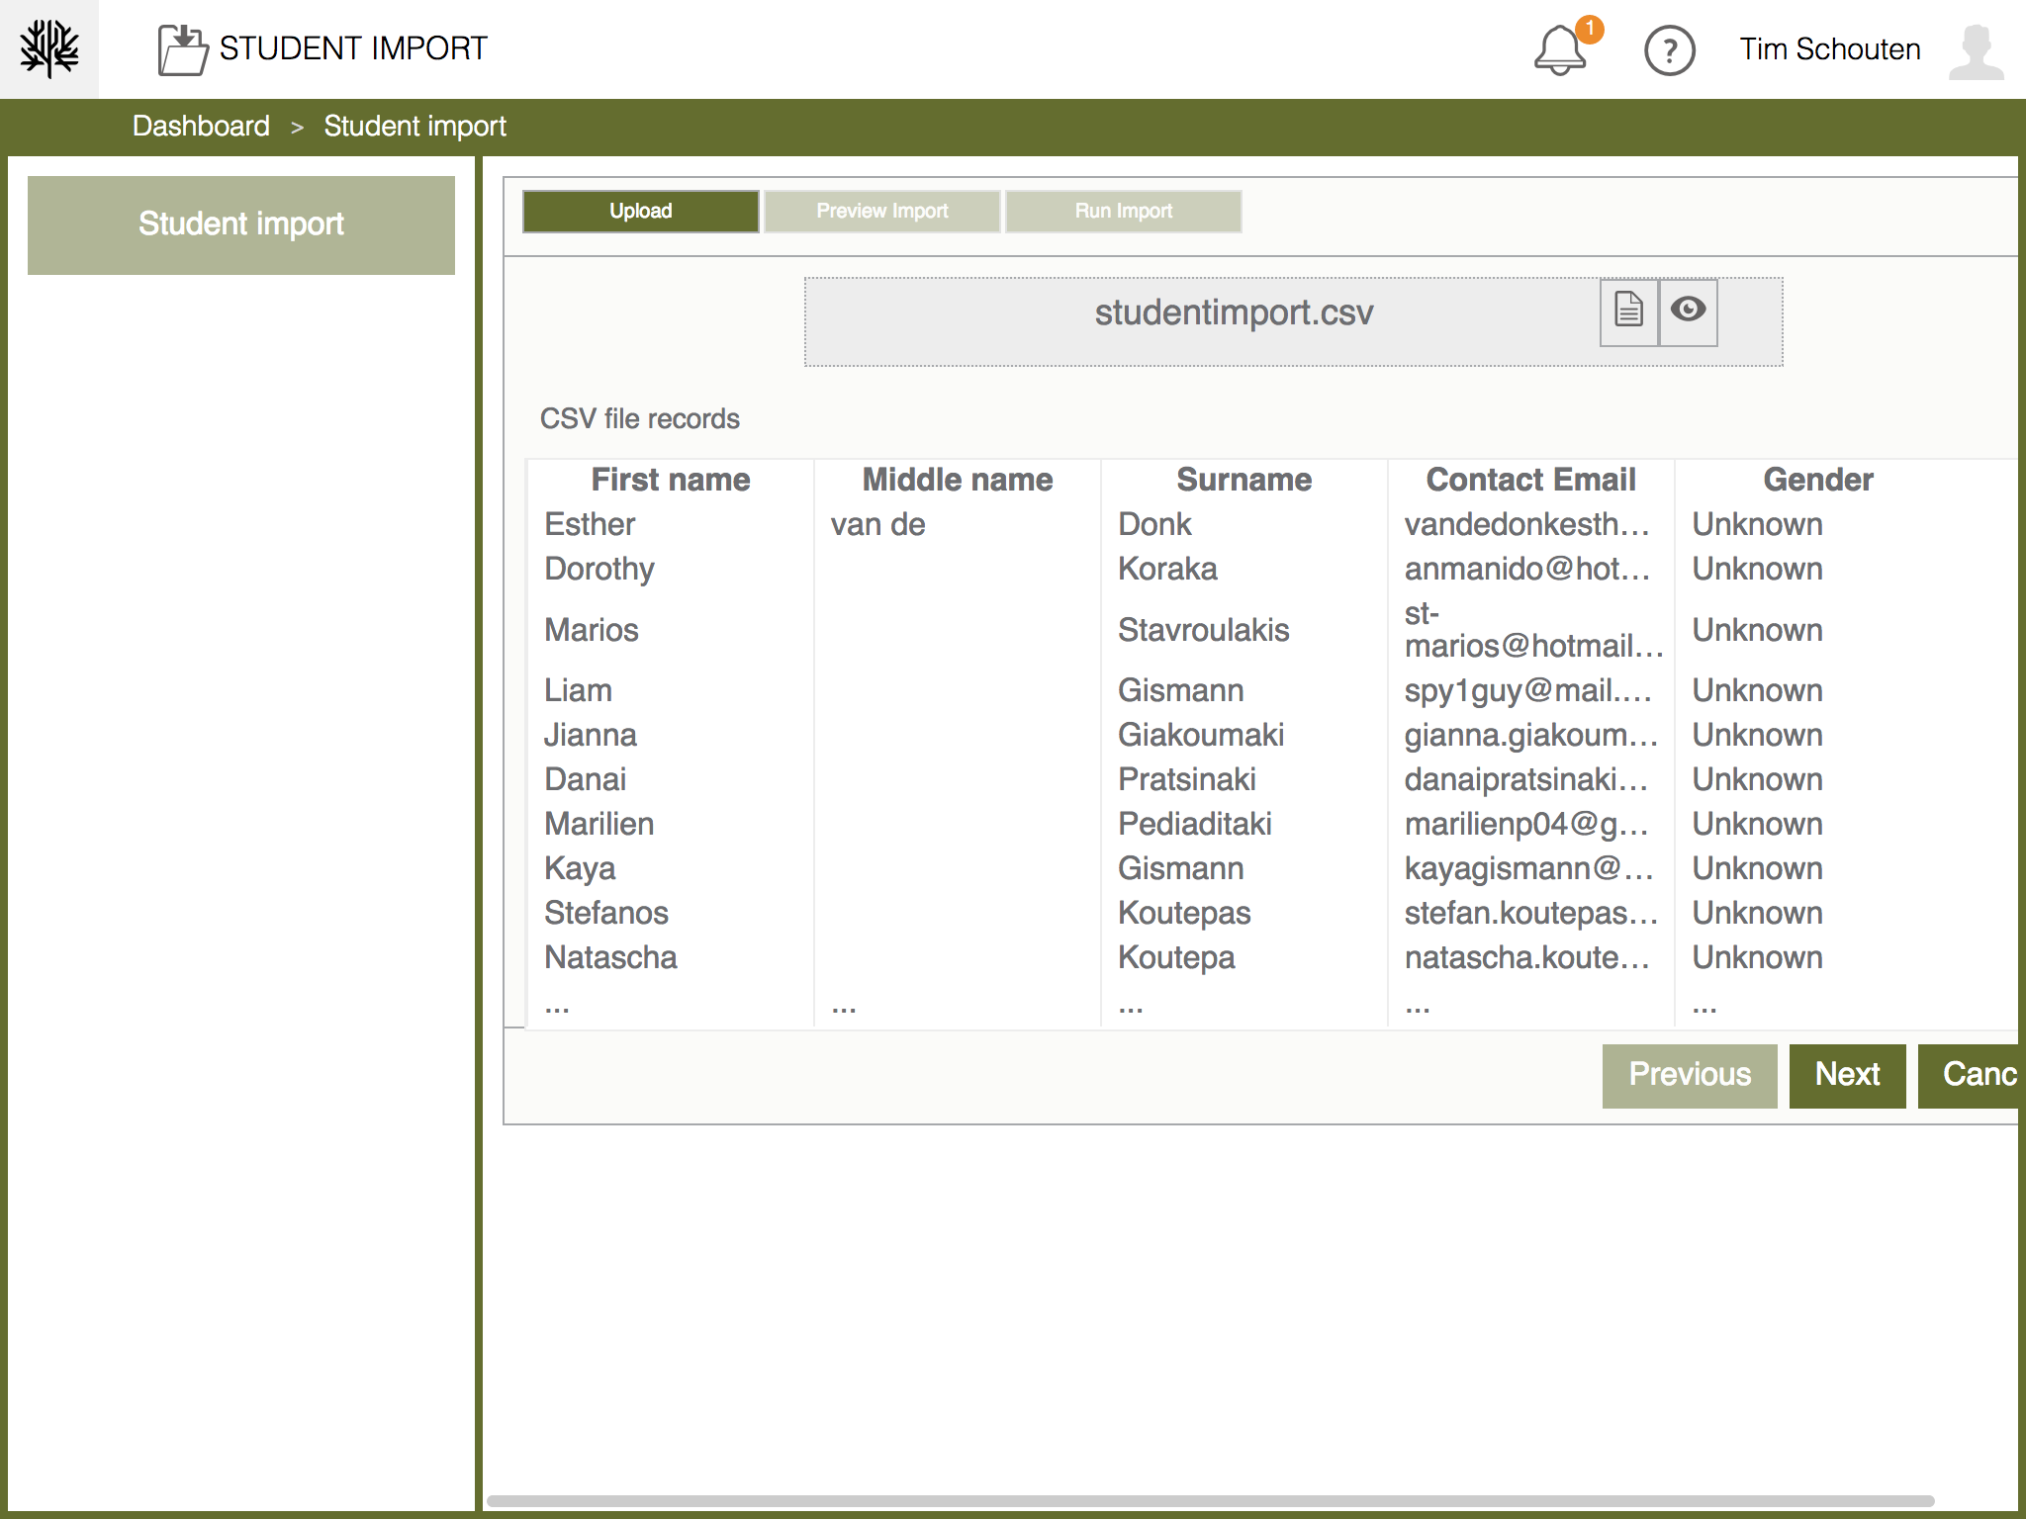Open the help question mark icon
Viewport: 2026px width, 1519px height.
[x=1669, y=50]
